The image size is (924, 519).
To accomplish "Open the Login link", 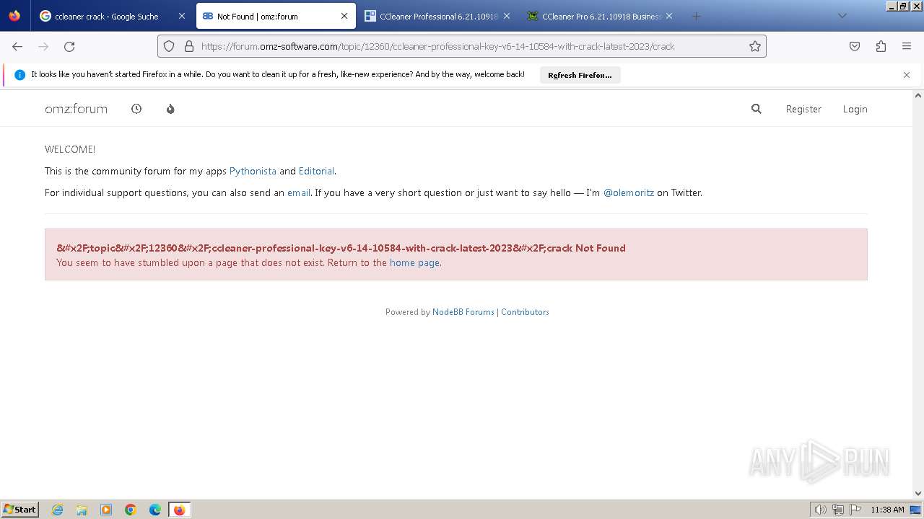I will 855,109.
